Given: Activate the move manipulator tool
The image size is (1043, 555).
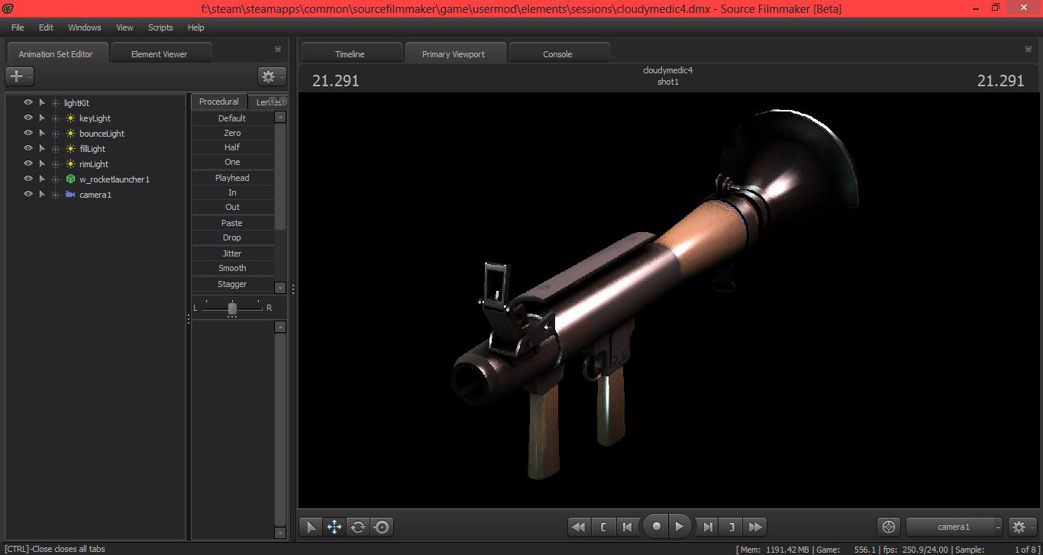Looking at the screenshot, I should coord(334,527).
